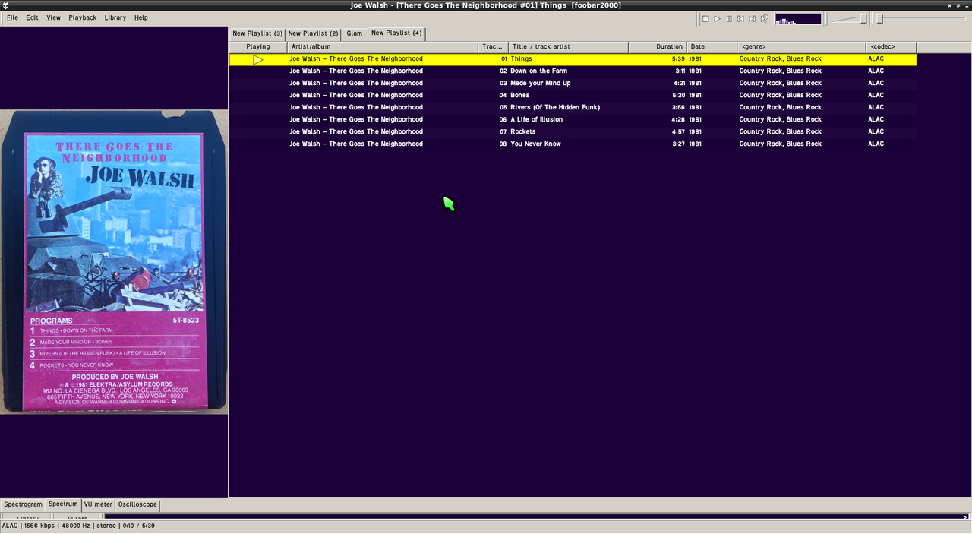The image size is (972, 534).
Task: Switch to the VU meter tab
Action: click(x=98, y=504)
